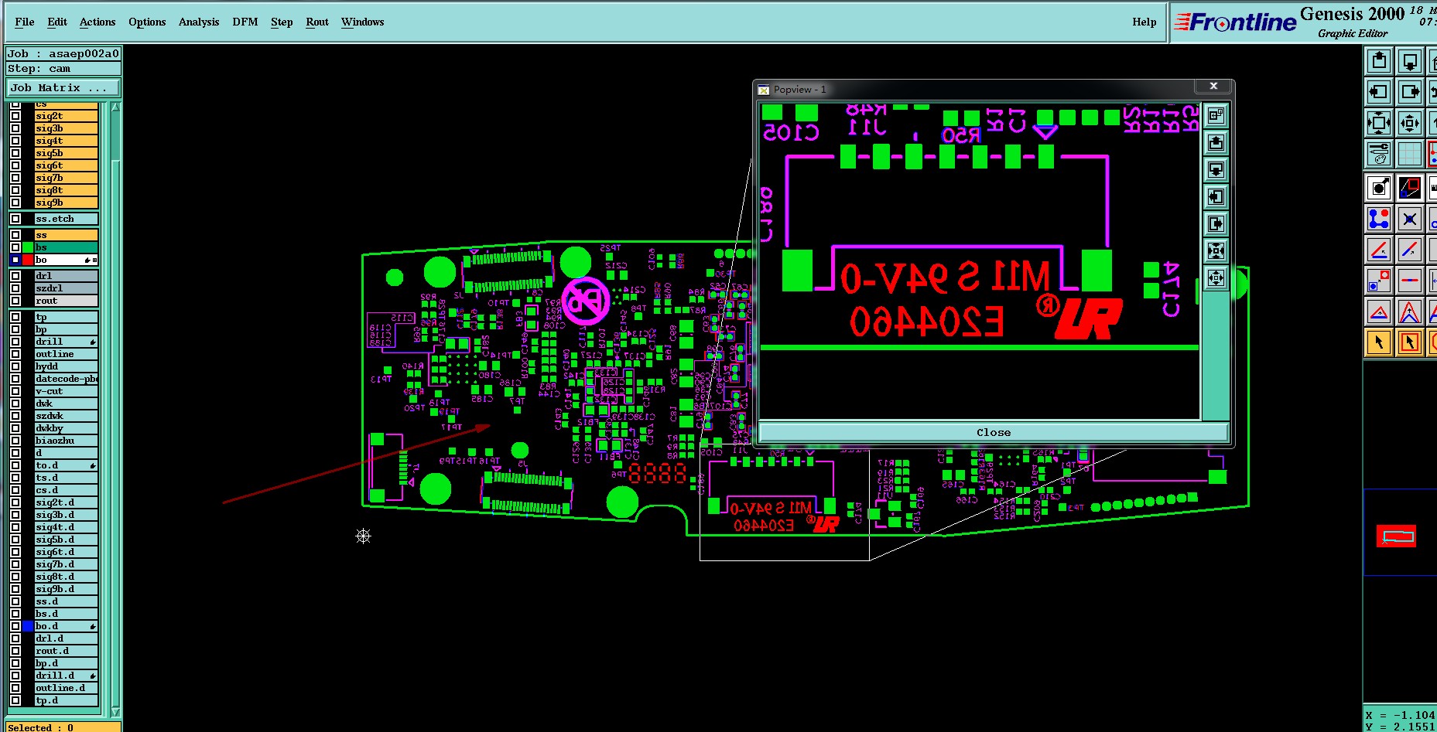Click the Popview pan down icon
The width and height of the screenshot is (1437, 732).
click(1216, 170)
